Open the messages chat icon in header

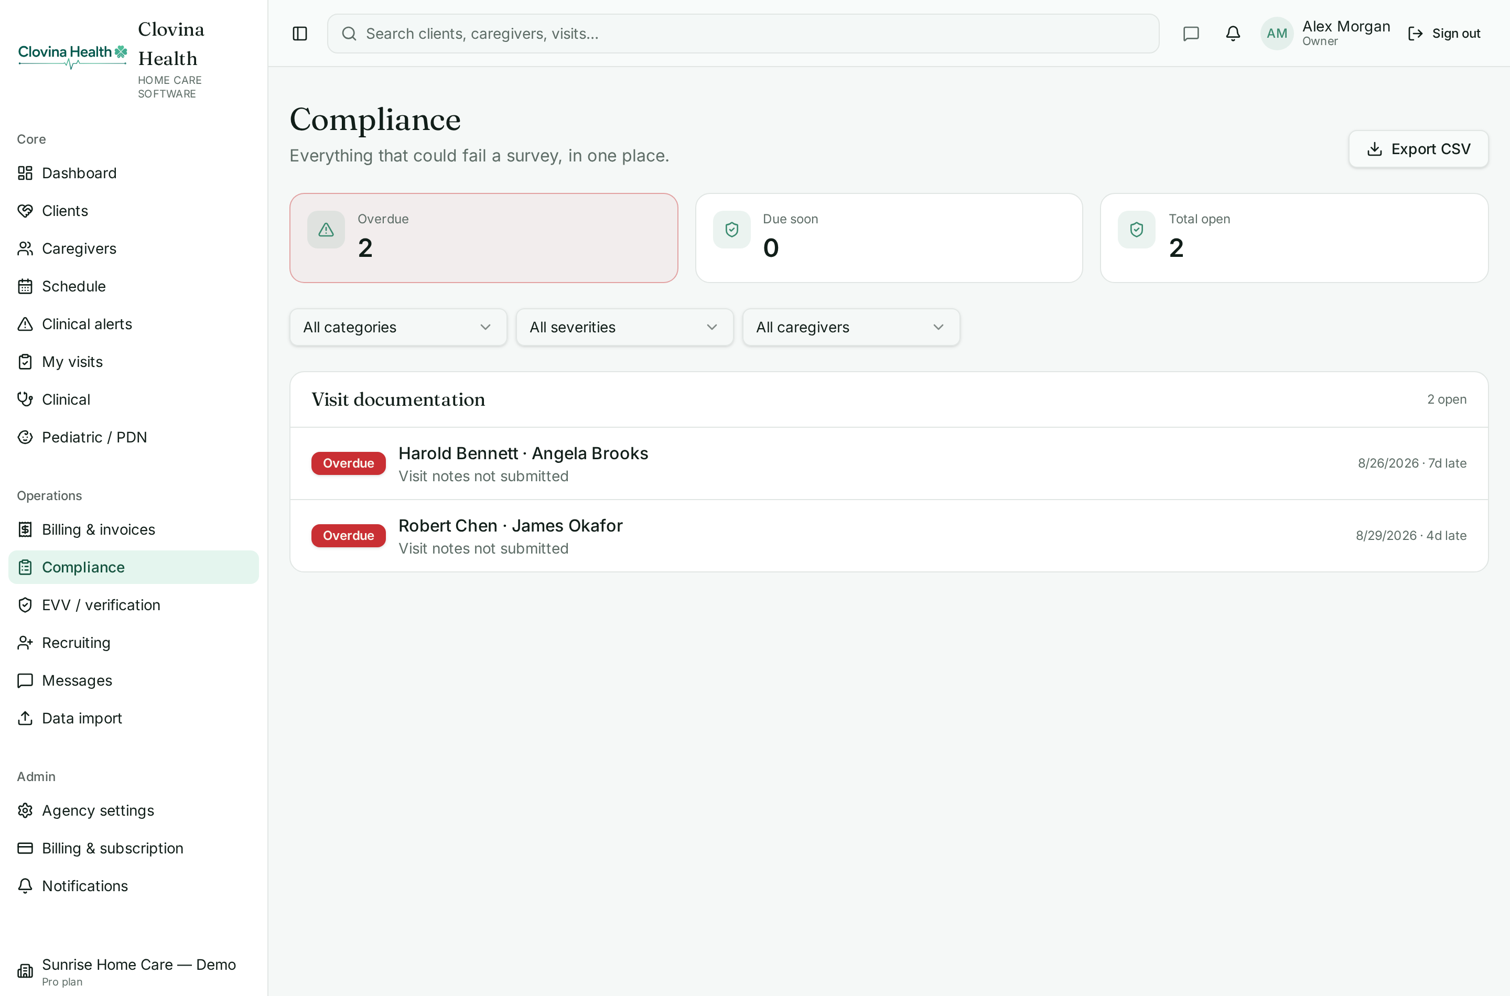pos(1191,34)
